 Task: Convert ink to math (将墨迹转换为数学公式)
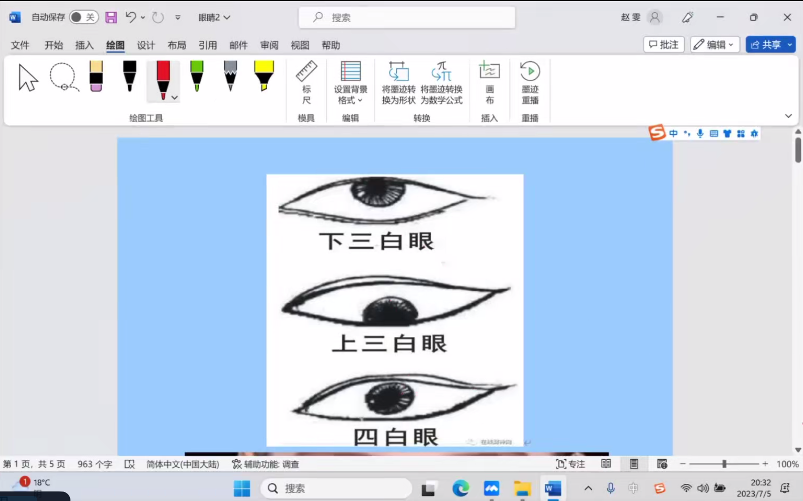tap(441, 83)
